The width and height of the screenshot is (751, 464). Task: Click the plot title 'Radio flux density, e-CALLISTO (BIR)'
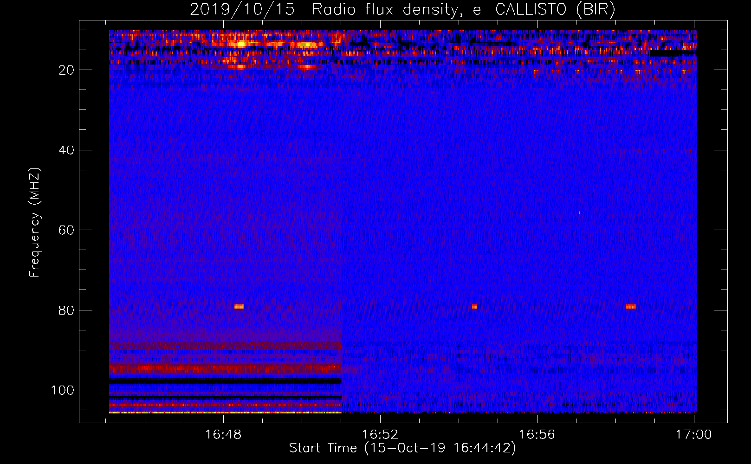[464, 9]
